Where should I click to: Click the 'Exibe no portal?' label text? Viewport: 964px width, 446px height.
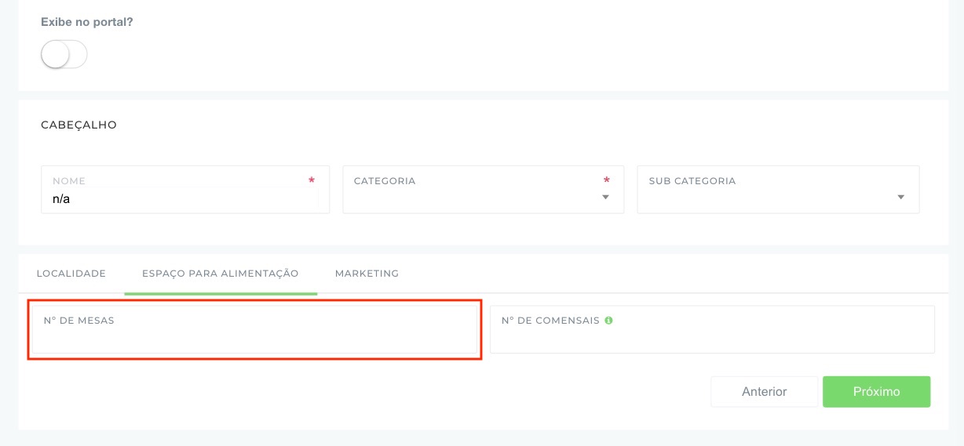[86, 22]
